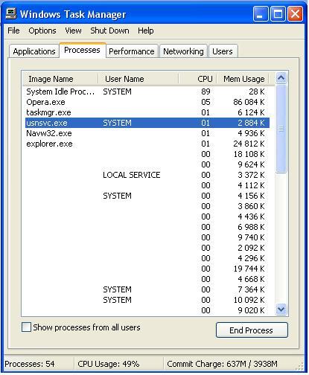
Task: Select the Opera.exe process row
Action: pyautogui.click(x=147, y=102)
